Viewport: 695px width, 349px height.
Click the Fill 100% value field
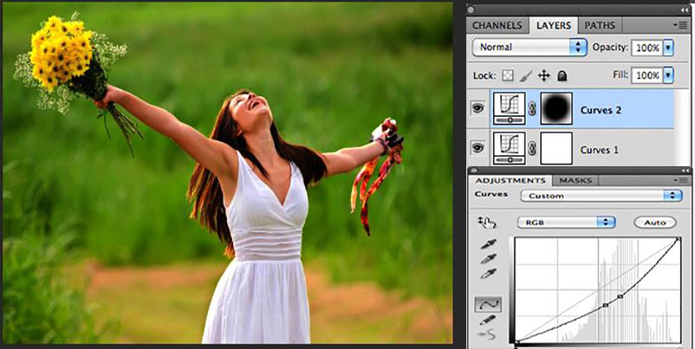[x=646, y=75]
